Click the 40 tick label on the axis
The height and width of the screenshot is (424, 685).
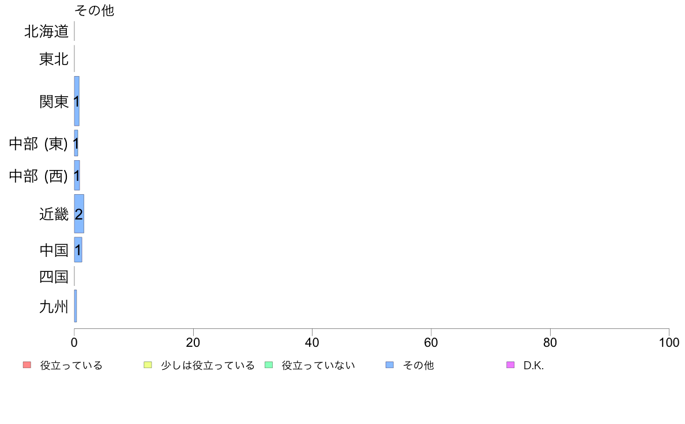(x=312, y=343)
